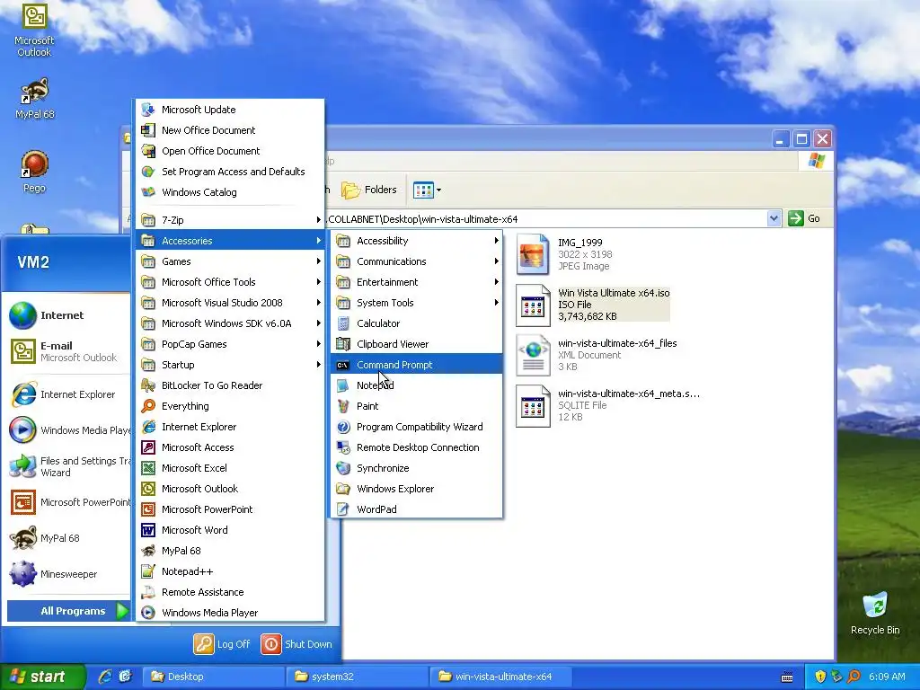Viewport: 920px width, 690px height.
Task: Open E-mail Microsoft Outlook pinned item
Action: (x=68, y=351)
